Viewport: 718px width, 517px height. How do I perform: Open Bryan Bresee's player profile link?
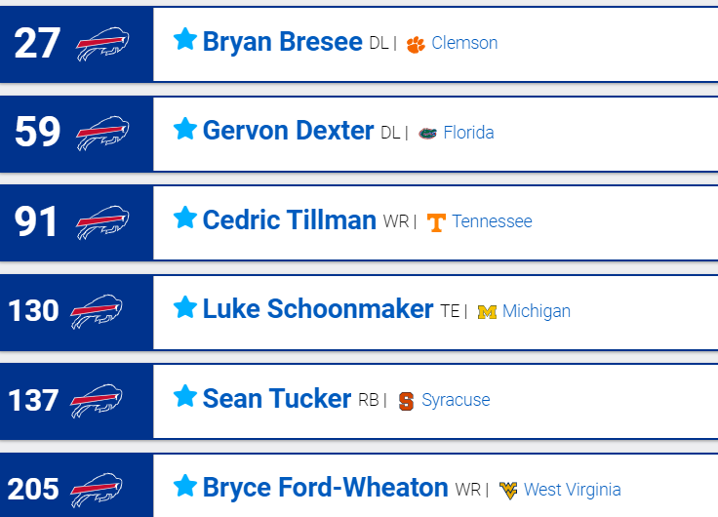point(283,42)
